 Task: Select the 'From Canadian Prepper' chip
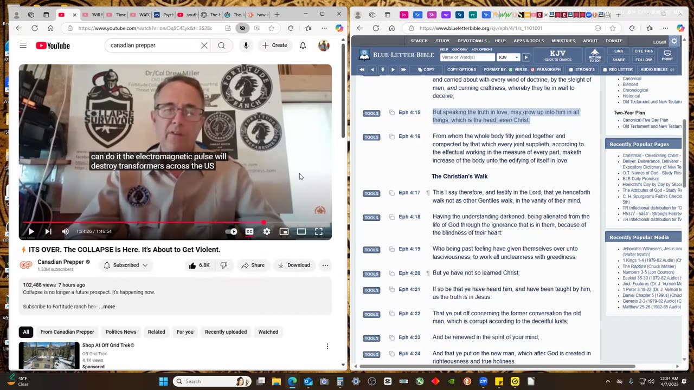[67, 332]
